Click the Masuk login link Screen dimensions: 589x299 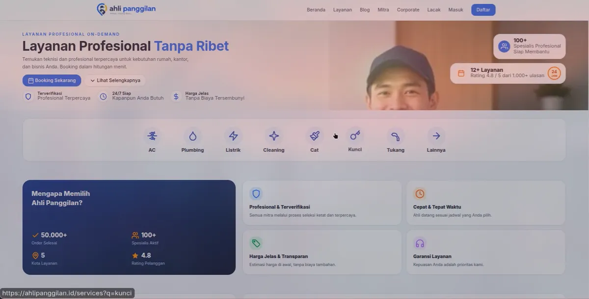tap(456, 10)
